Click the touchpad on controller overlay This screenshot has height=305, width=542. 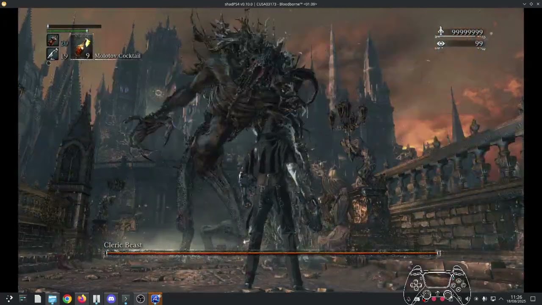(437, 280)
